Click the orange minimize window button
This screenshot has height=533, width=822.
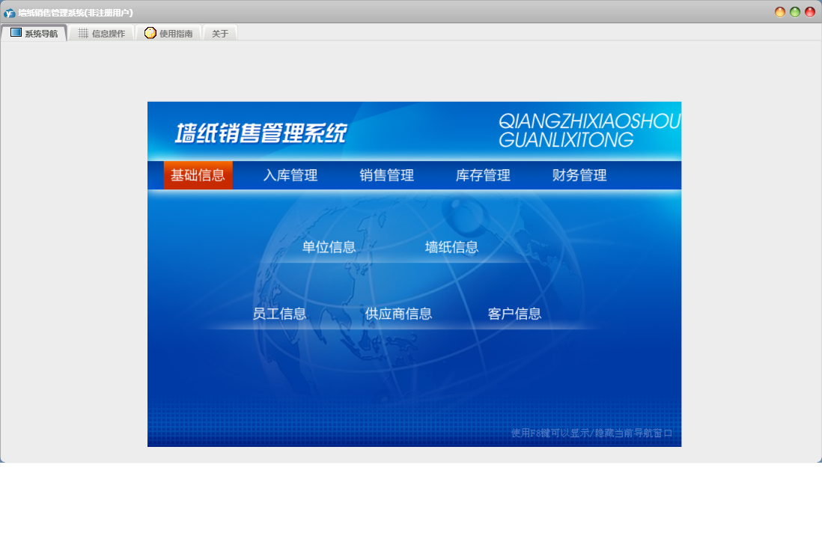click(780, 12)
